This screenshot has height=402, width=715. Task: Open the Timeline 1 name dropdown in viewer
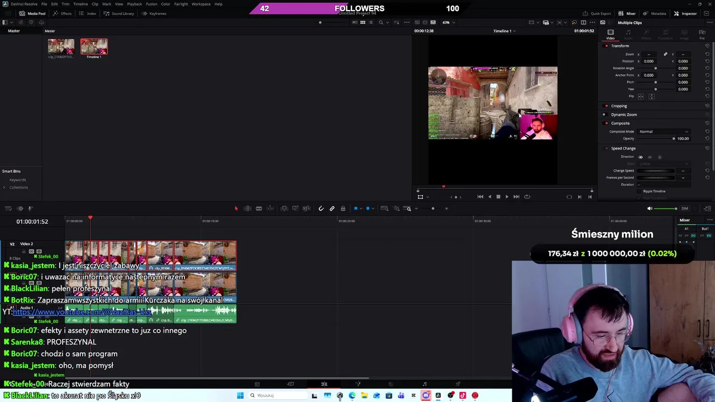(x=504, y=31)
